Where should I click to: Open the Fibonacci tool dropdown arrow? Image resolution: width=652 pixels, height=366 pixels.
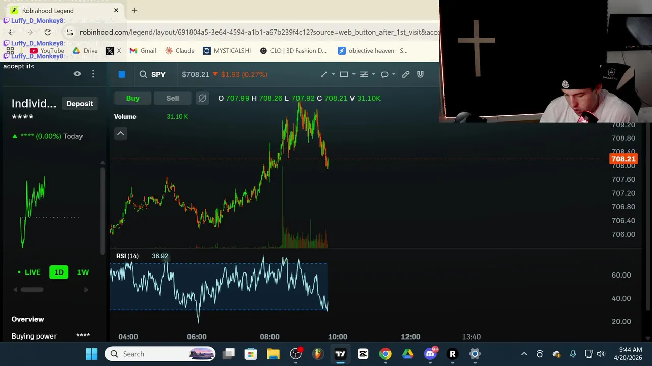373,74
